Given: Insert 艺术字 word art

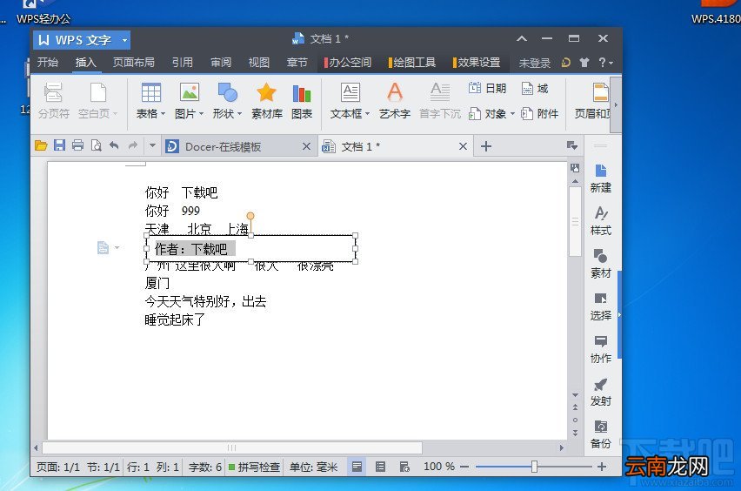Looking at the screenshot, I should 395,100.
